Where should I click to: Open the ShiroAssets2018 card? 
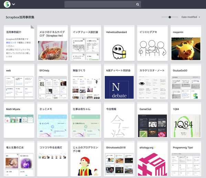click(119, 159)
